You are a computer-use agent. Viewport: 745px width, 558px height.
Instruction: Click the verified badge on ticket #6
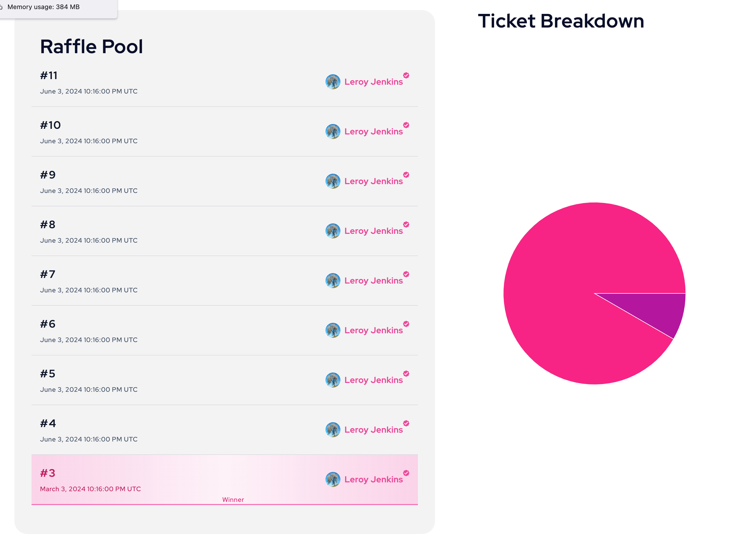click(x=406, y=324)
